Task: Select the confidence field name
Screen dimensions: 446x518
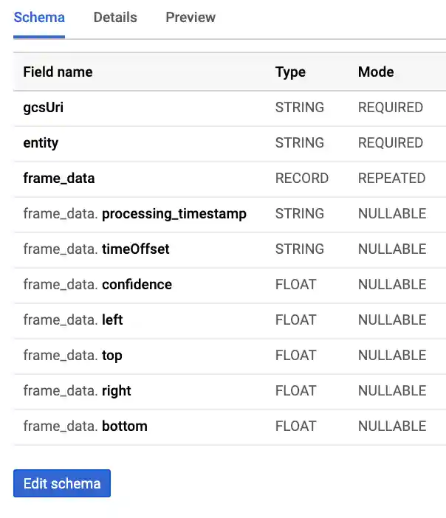Action: [x=137, y=285]
